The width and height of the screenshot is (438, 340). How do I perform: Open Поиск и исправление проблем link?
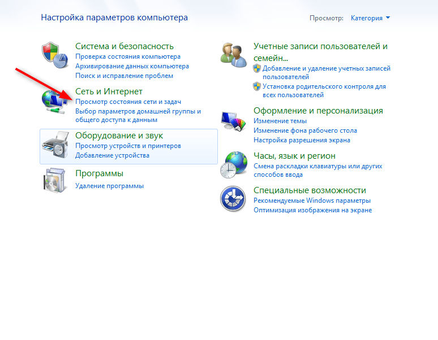(x=124, y=76)
